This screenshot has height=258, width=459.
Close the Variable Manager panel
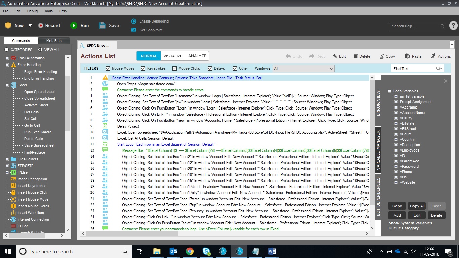point(445,81)
